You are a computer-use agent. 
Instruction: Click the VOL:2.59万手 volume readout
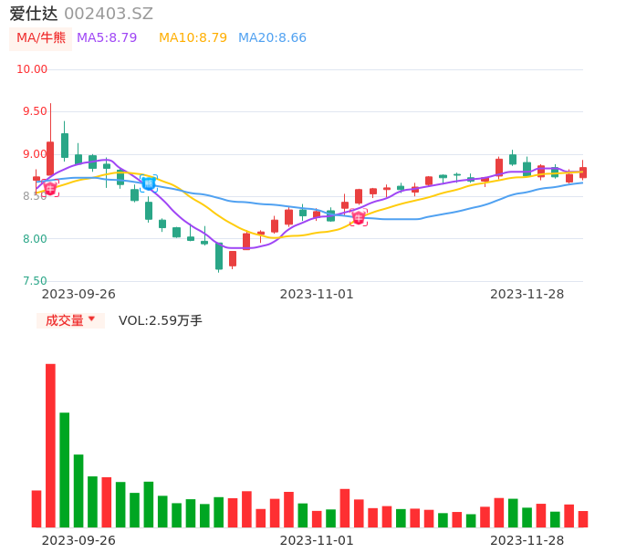click(x=161, y=320)
